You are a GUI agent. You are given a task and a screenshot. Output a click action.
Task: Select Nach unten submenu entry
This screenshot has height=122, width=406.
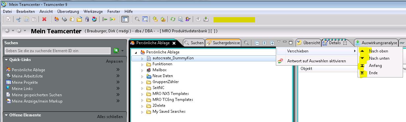point(380,58)
